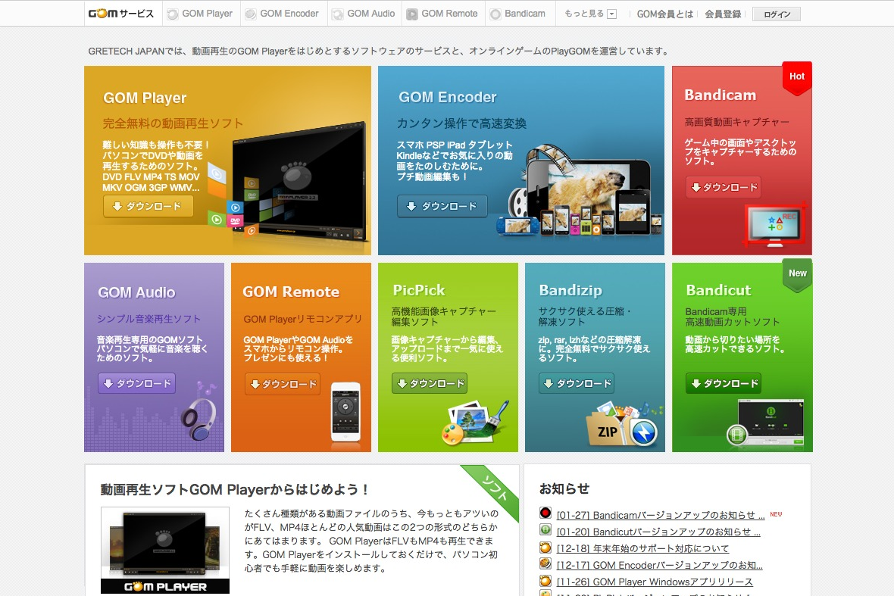894x596 pixels.
Task: Click the Bandizip ZIP folder icon
Action: tap(623, 425)
